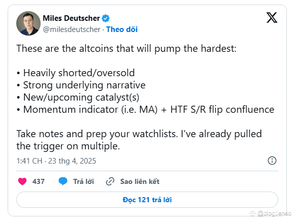Click the @milesdeutscher handle

[72, 29]
